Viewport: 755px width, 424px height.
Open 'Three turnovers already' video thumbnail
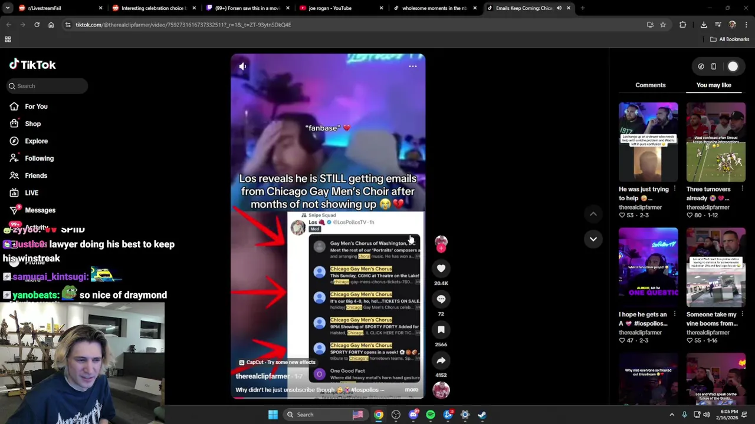pos(715,142)
